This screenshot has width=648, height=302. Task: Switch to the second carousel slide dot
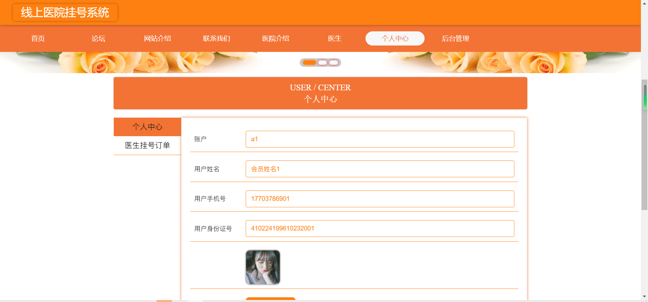(x=322, y=62)
